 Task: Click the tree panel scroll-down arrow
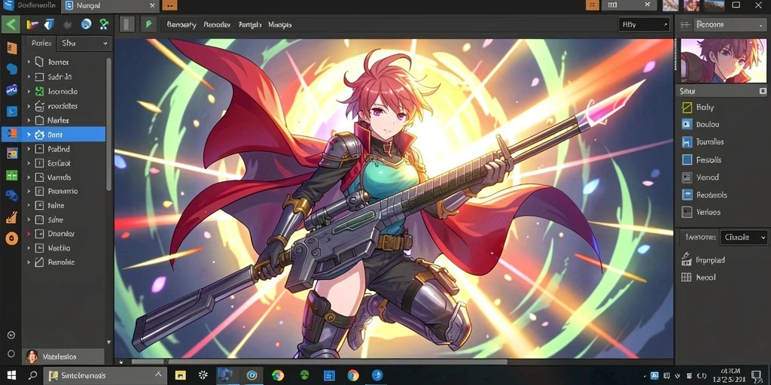(108, 342)
